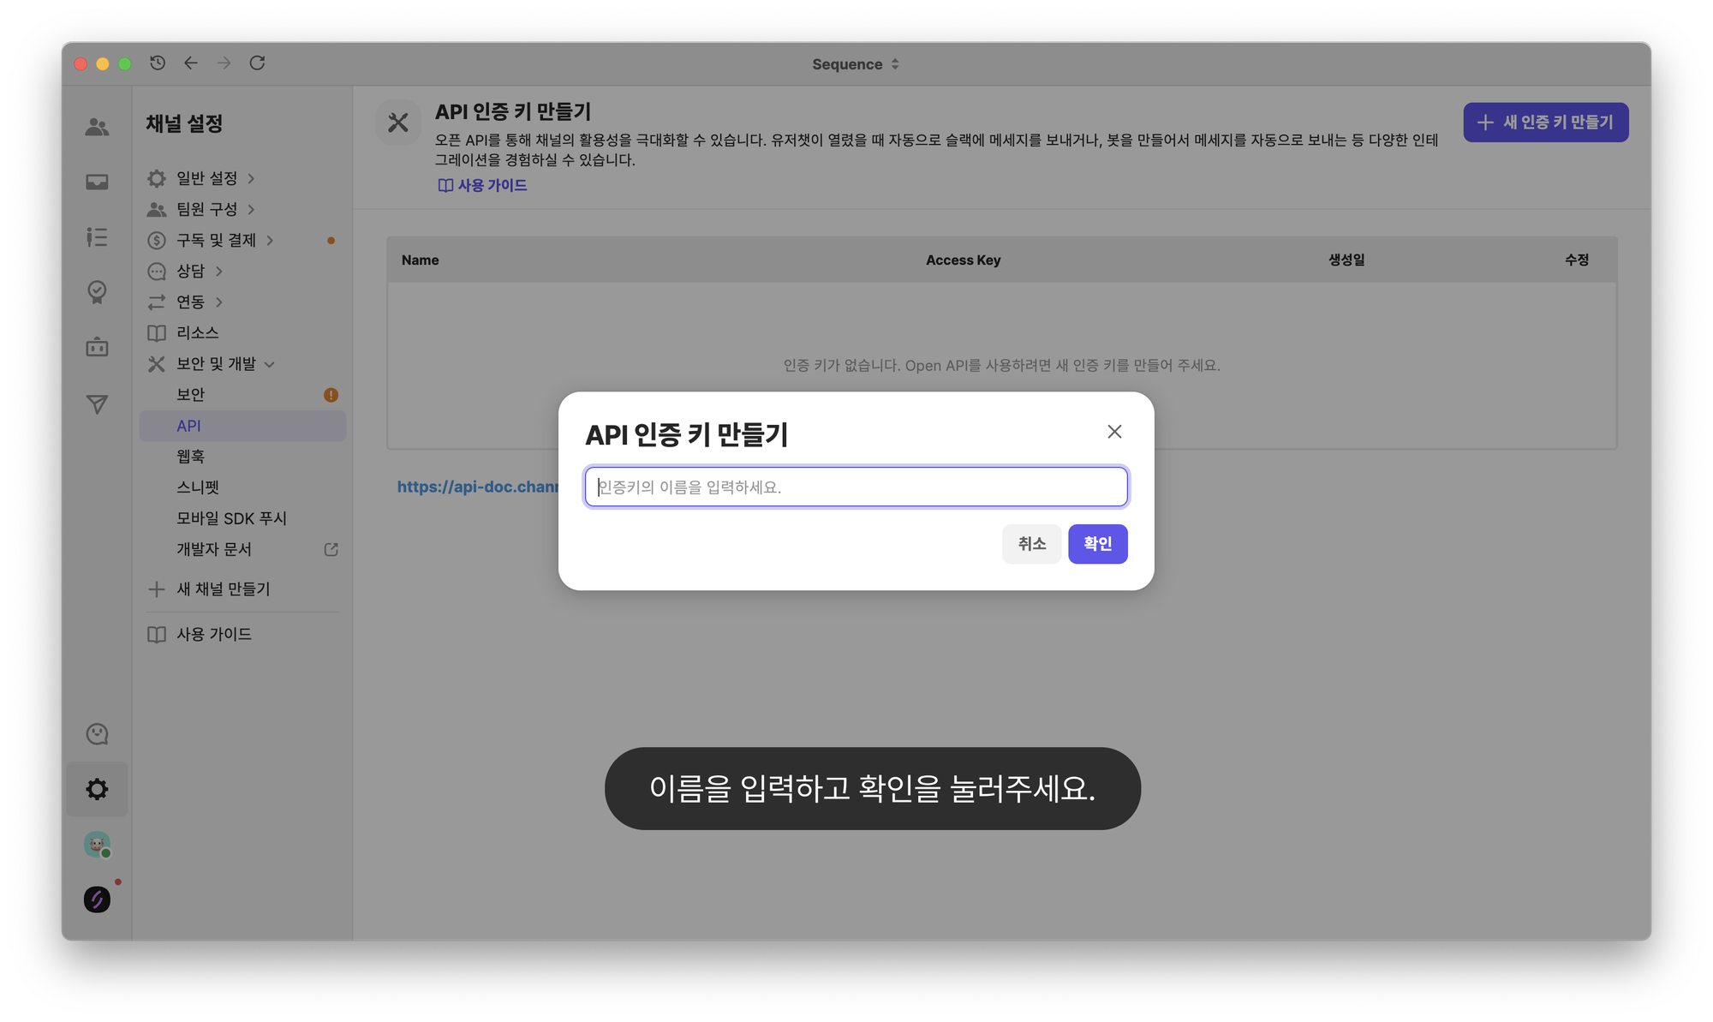Expand the 일반 설정 section
1713x1022 pixels.
(x=206, y=178)
